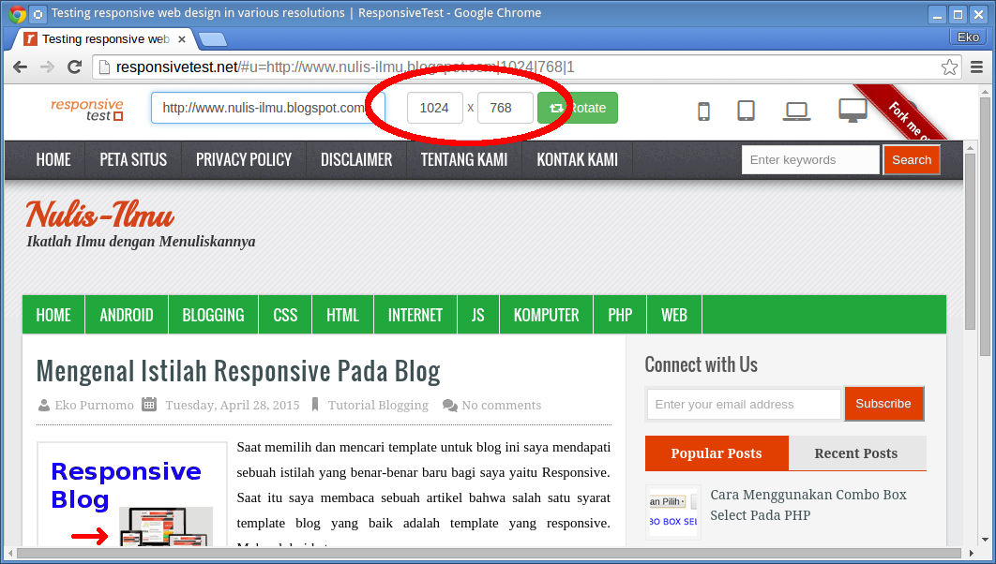
Task: Click the Responsive Blog post thumbnail
Action: click(x=132, y=495)
